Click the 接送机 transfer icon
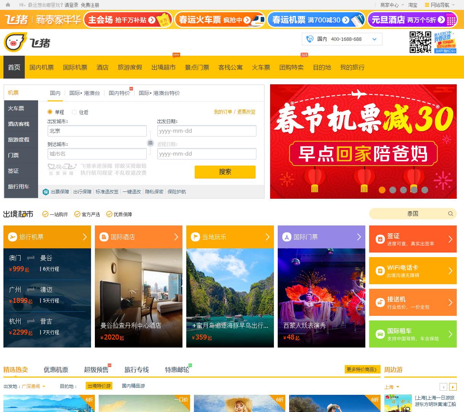 click(380, 303)
